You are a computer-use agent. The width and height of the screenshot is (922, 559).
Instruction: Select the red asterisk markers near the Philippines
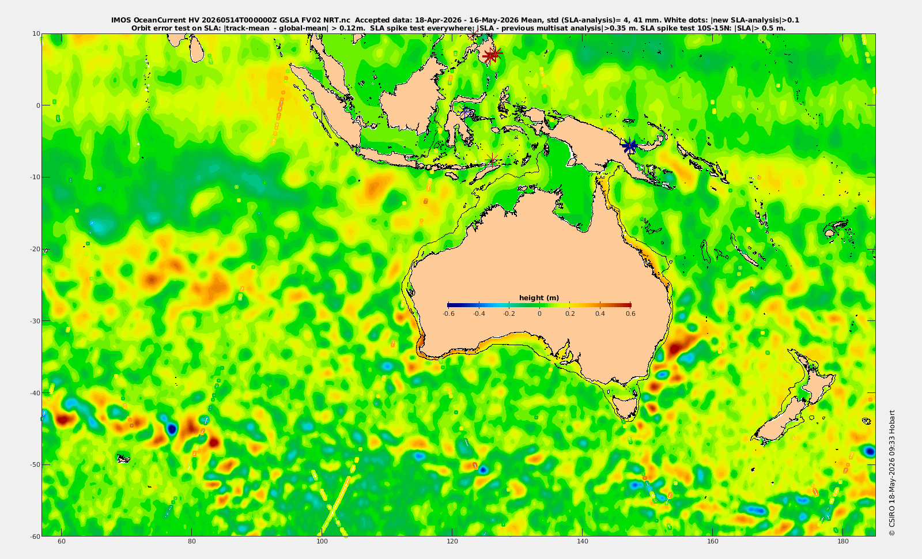(493, 55)
